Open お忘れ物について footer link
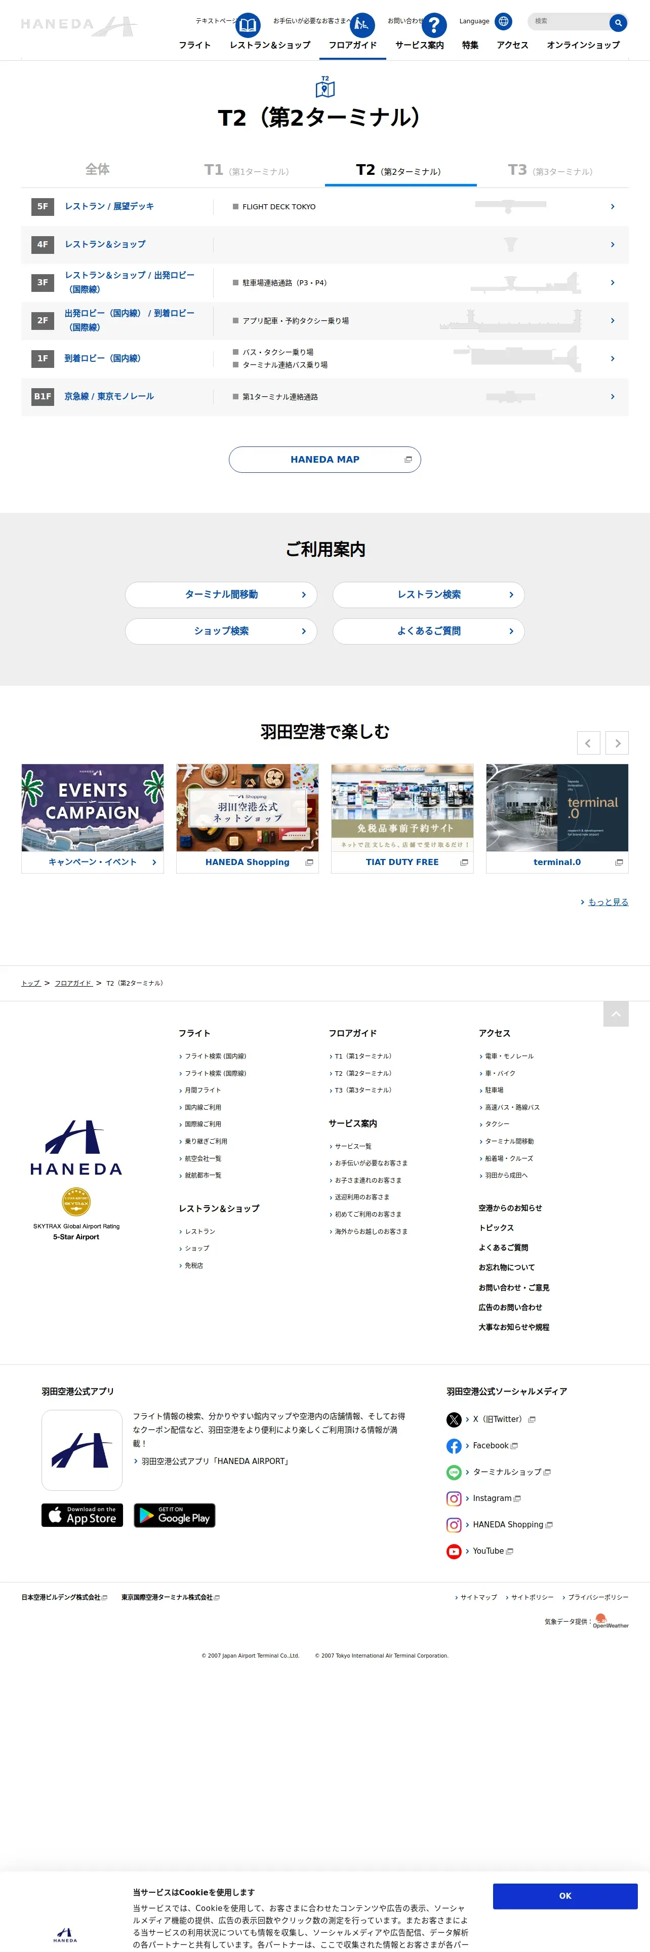The height and width of the screenshot is (1952, 650). pos(506,1268)
